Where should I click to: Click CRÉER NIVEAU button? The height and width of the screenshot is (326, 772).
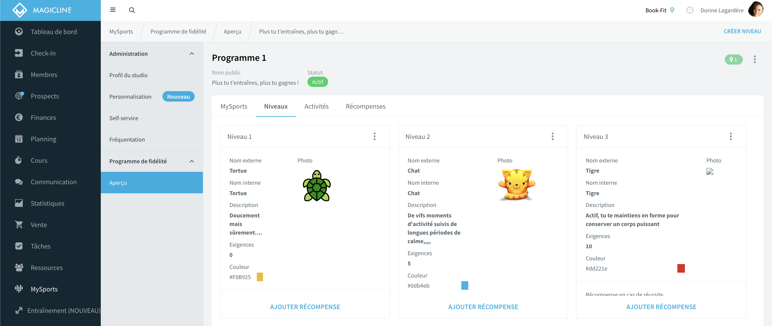click(x=742, y=31)
